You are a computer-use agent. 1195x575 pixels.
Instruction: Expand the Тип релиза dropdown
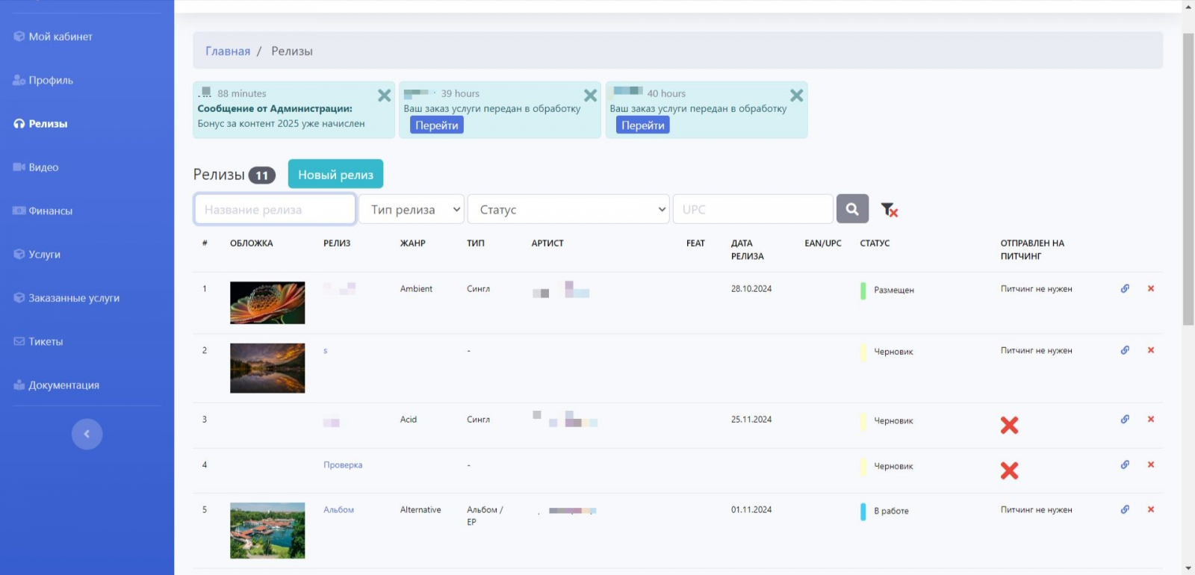click(x=412, y=210)
